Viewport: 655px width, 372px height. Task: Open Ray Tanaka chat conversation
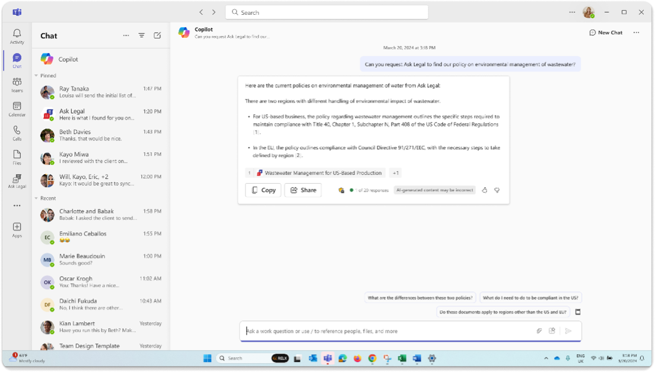click(x=101, y=92)
